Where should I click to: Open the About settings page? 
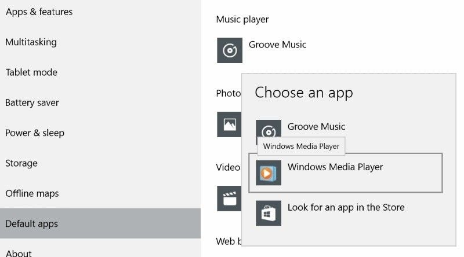coord(19,253)
